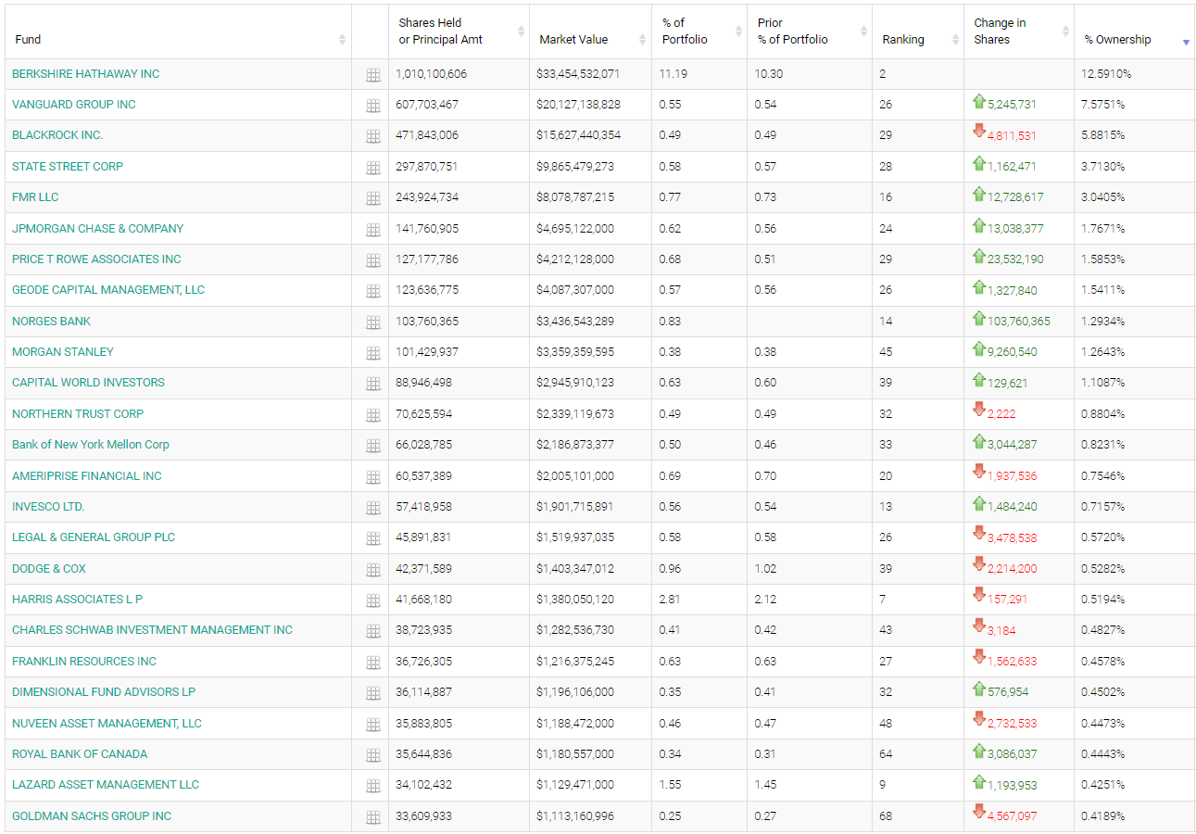
Task: Open PRICE T ROWE ASSOCIATES INC link
Action: pos(96,259)
